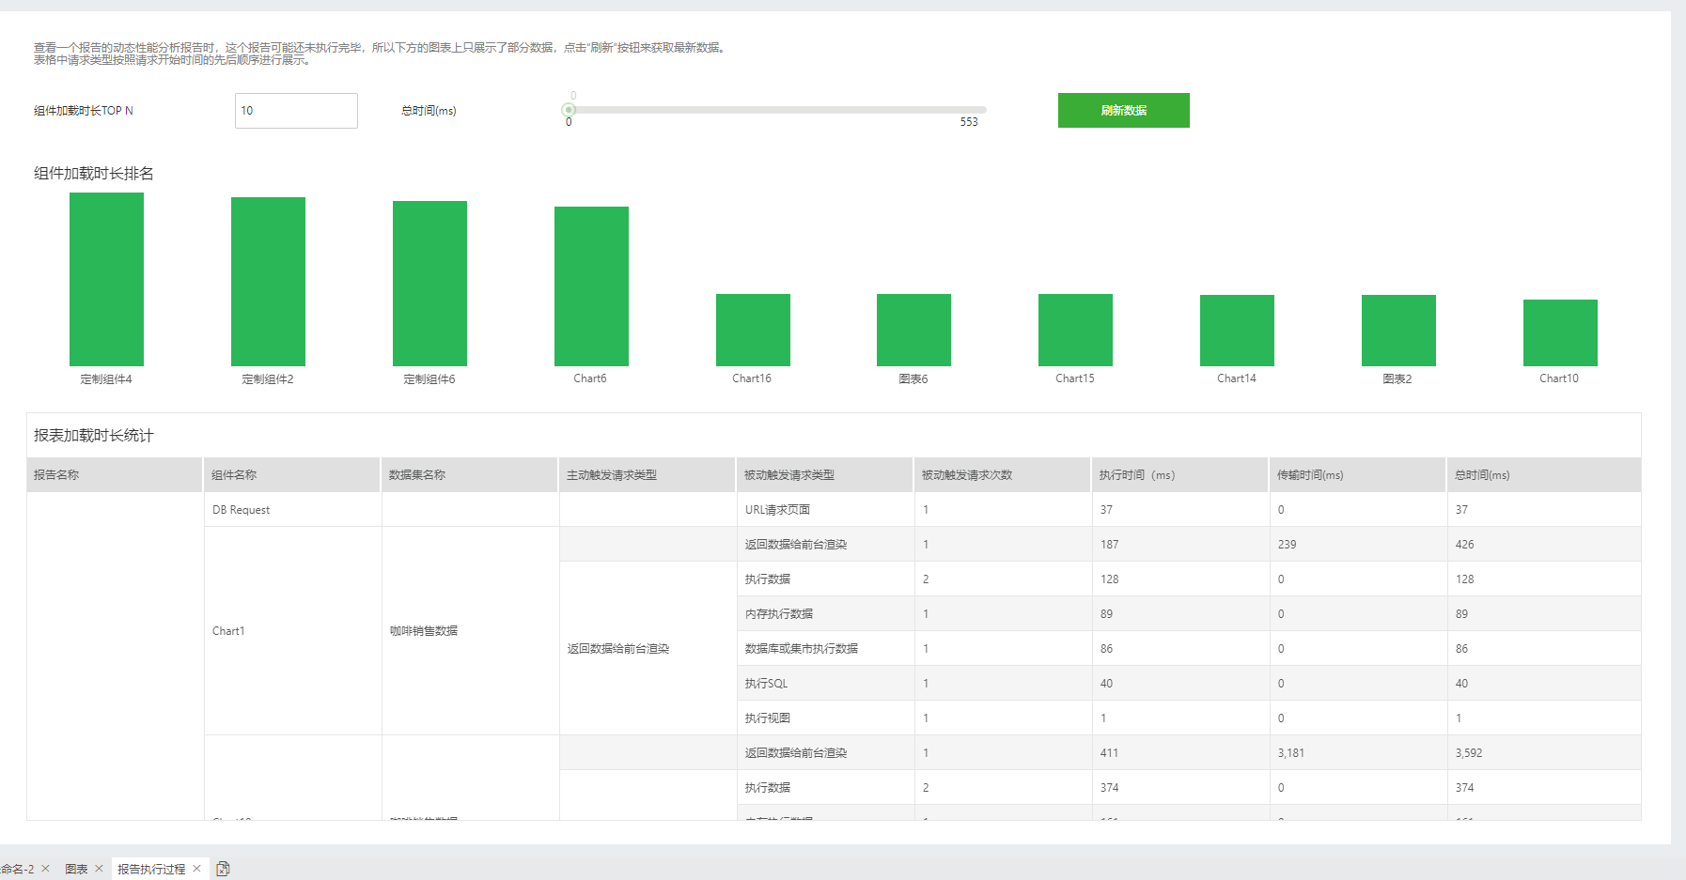Close the 命名-2 tab
The width and height of the screenshot is (1686, 880).
45,869
